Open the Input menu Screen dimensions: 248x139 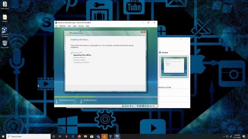(x=75, y=26)
